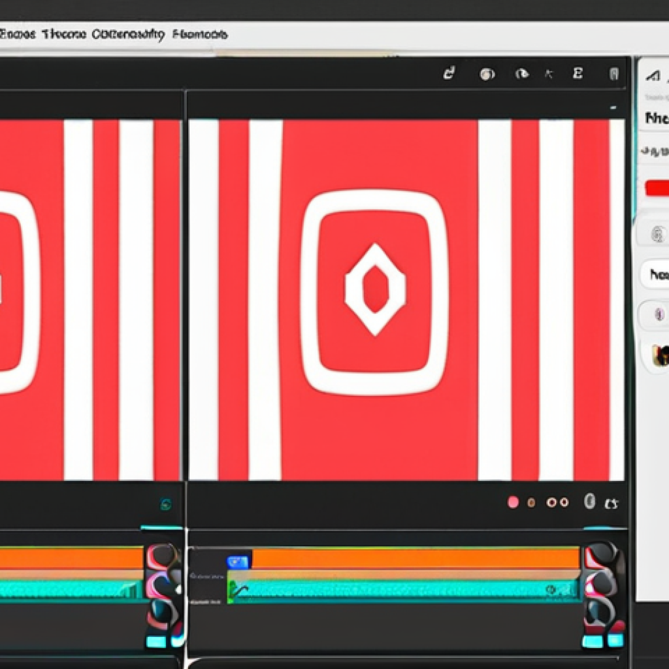
Task: Click the wider cyan button under the left knobs
Action: pos(156,642)
